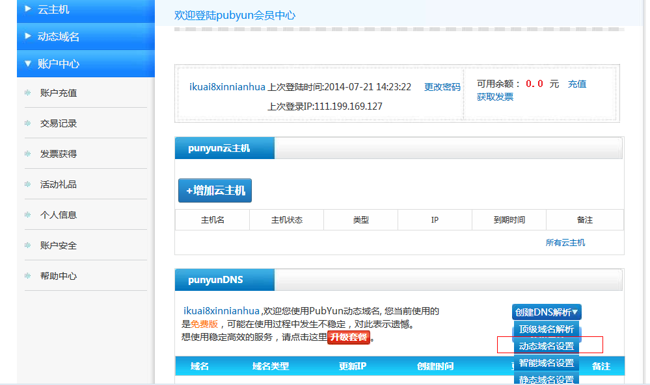650x385 pixels.
Task: Click the 更改密码 link
Action: pyautogui.click(x=442, y=87)
